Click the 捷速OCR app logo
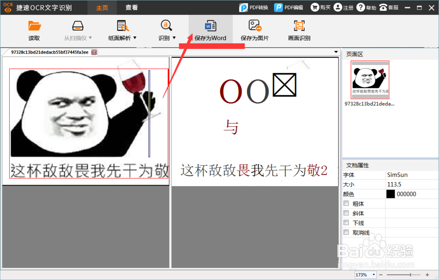The height and width of the screenshot is (280, 439). click(8, 7)
